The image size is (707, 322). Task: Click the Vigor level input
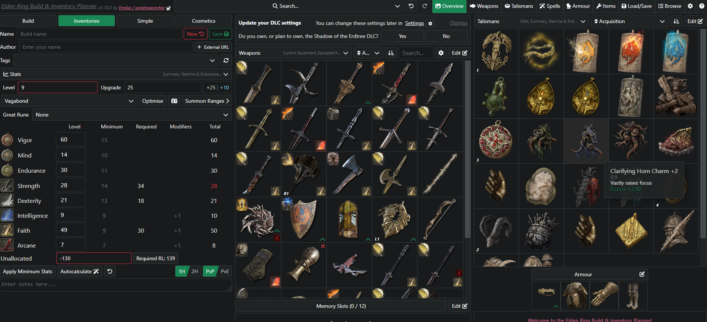point(71,140)
